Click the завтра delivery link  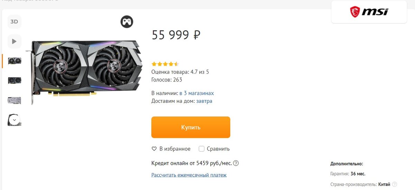(x=204, y=101)
